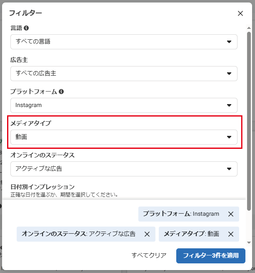The height and width of the screenshot is (273, 255).
Task: Click the 日付別インプレッション section heading
Action: [x=42, y=186]
